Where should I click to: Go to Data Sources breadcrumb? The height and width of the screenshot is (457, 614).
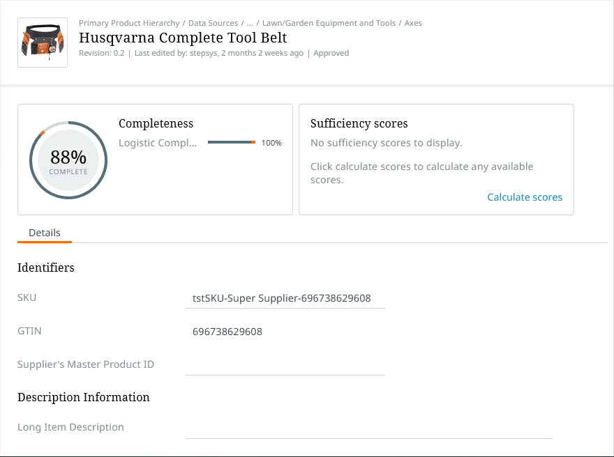213,23
